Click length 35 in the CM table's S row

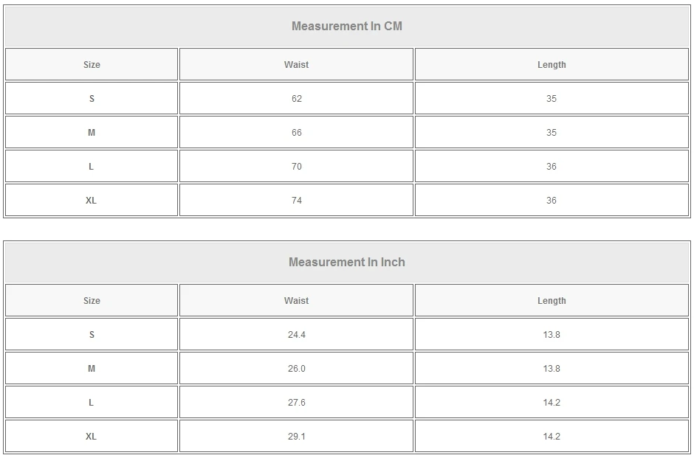(x=552, y=99)
